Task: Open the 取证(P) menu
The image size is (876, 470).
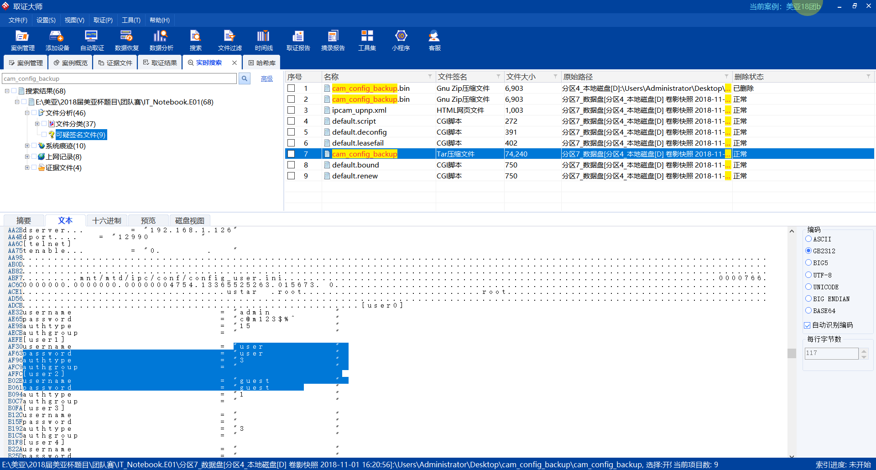Action: pyautogui.click(x=103, y=20)
